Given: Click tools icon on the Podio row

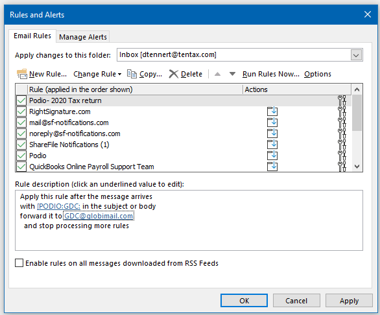Looking at the screenshot, I should pos(342,156).
